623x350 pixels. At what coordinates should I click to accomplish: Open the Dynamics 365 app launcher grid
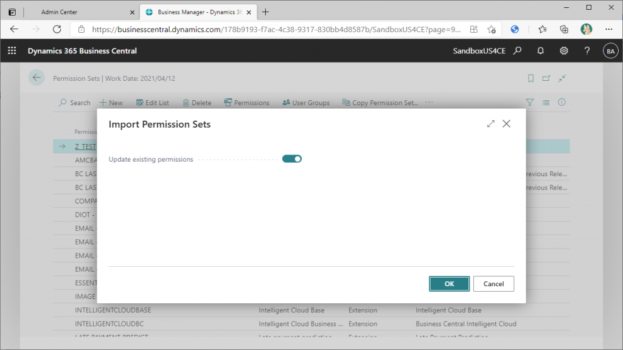point(12,51)
